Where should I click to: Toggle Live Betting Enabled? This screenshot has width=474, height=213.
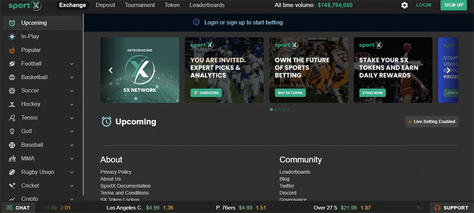pyautogui.click(x=432, y=121)
